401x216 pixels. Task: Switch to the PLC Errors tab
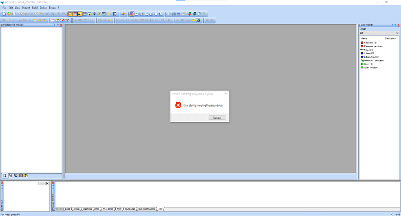(x=108, y=209)
